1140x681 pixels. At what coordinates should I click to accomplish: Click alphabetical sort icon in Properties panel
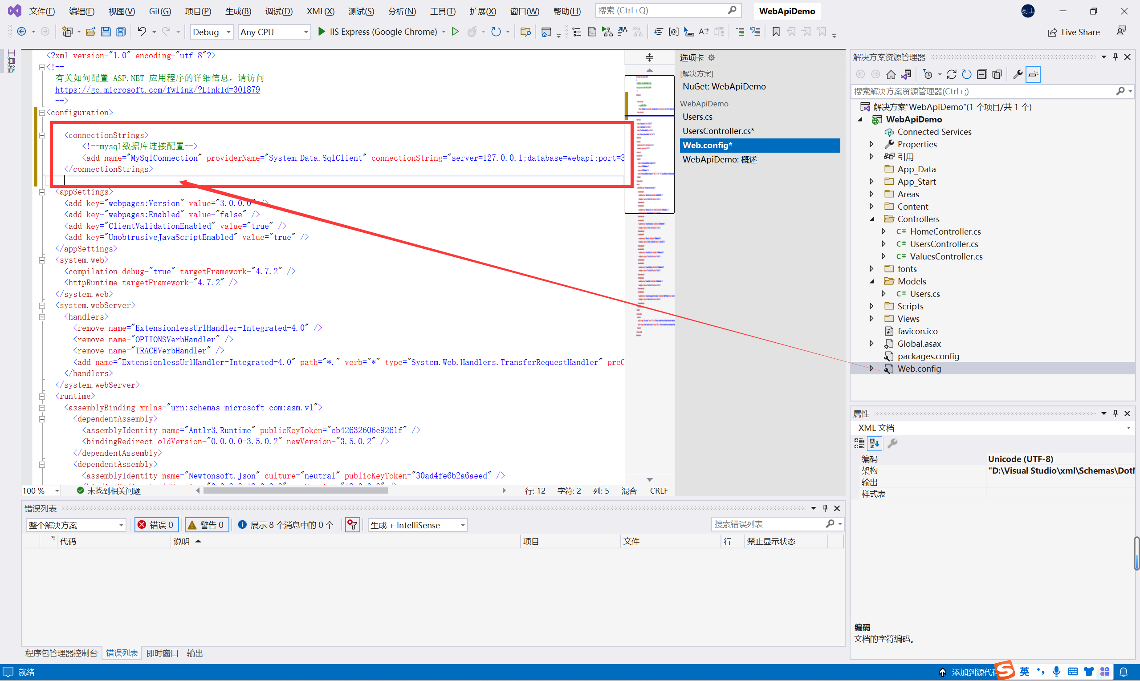(x=874, y=443)
